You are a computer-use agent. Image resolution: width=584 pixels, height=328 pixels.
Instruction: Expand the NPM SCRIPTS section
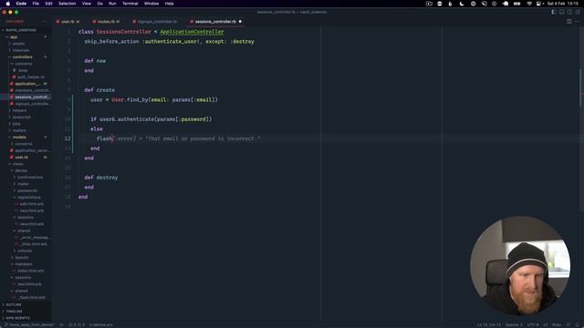[18, 318]
